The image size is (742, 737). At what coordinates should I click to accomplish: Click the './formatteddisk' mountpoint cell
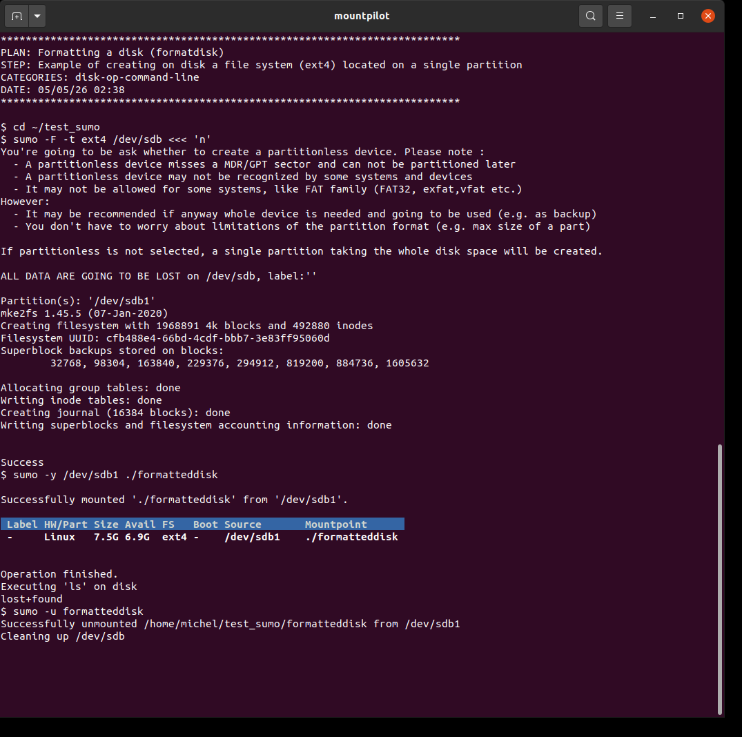(x=351, y=537)
